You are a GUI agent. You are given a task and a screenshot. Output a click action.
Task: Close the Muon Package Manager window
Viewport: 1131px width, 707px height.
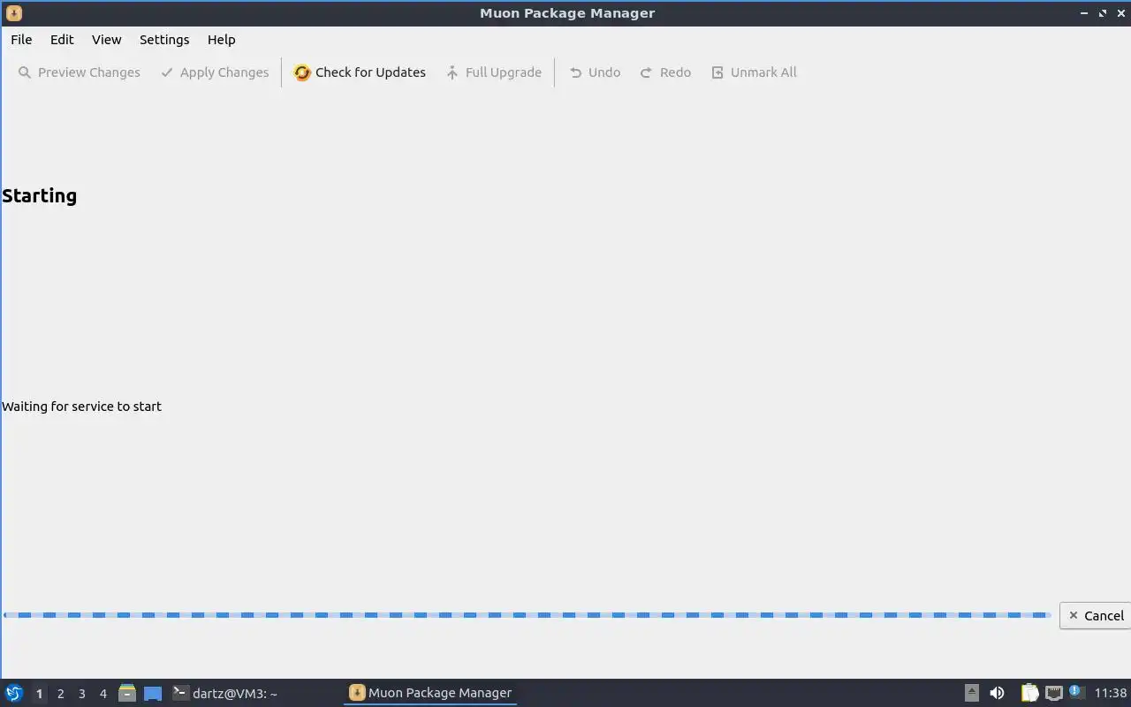point(1120,13)
